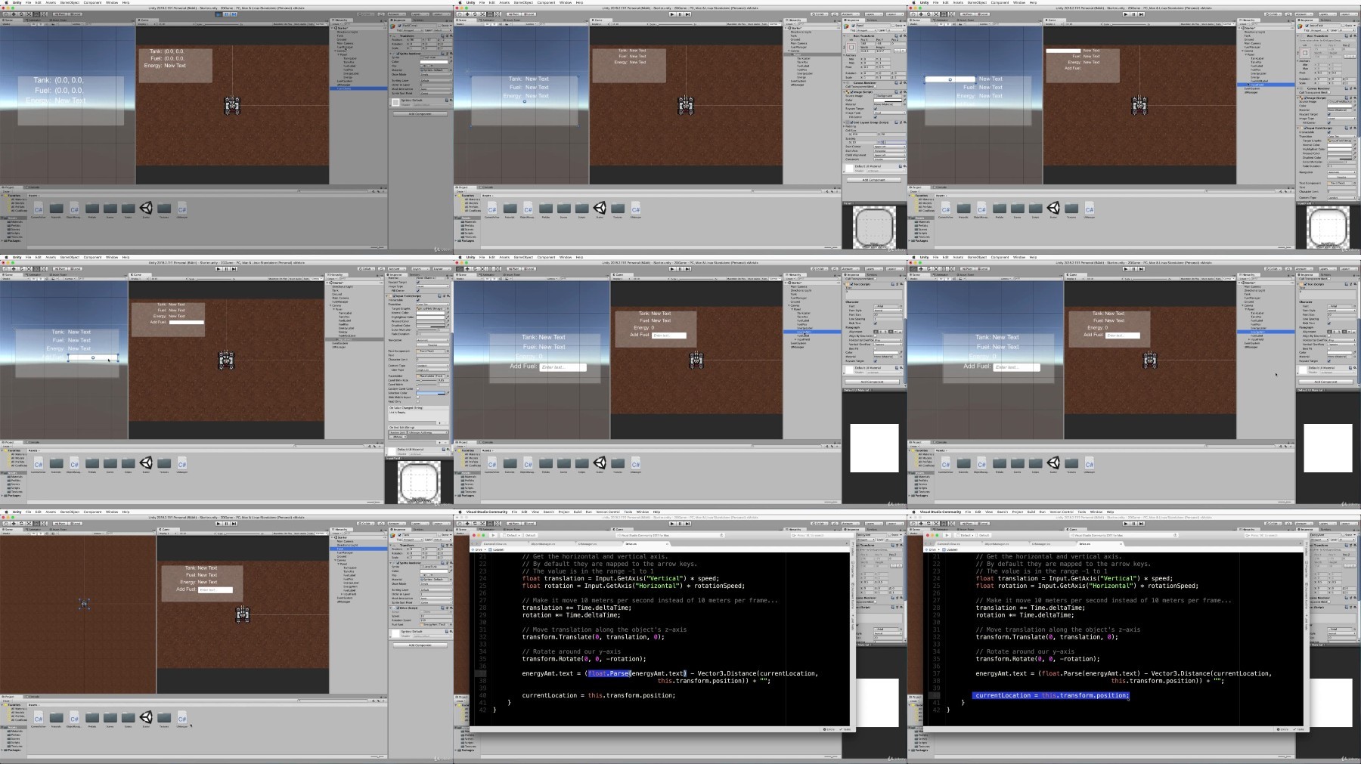Collapse the Canvas node in top-left frame Hierarchy

335,51
